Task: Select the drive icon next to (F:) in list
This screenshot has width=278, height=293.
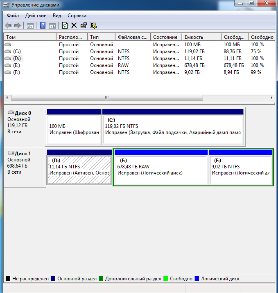Action: click(x=8, y=72)
